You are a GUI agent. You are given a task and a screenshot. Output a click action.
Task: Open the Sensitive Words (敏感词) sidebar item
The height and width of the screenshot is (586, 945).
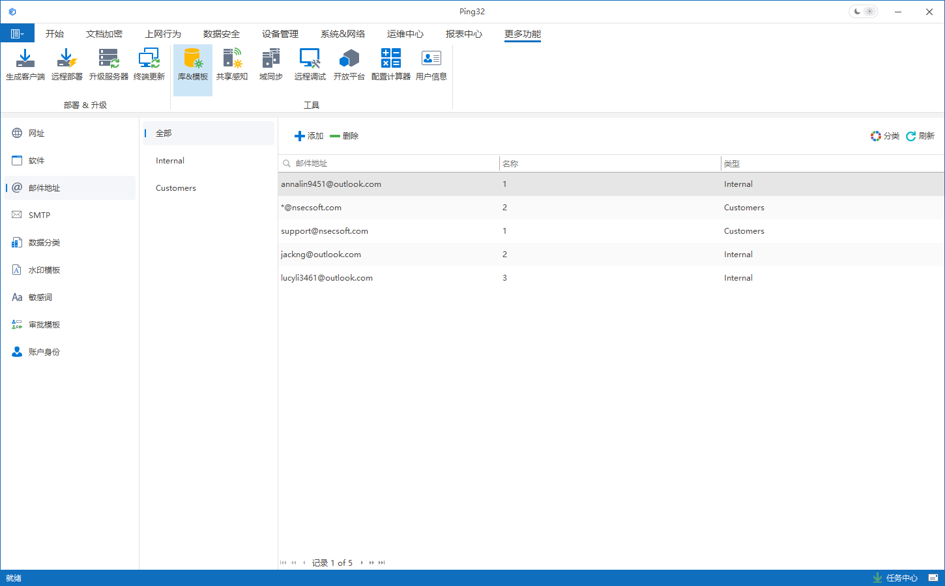point(40,298)
